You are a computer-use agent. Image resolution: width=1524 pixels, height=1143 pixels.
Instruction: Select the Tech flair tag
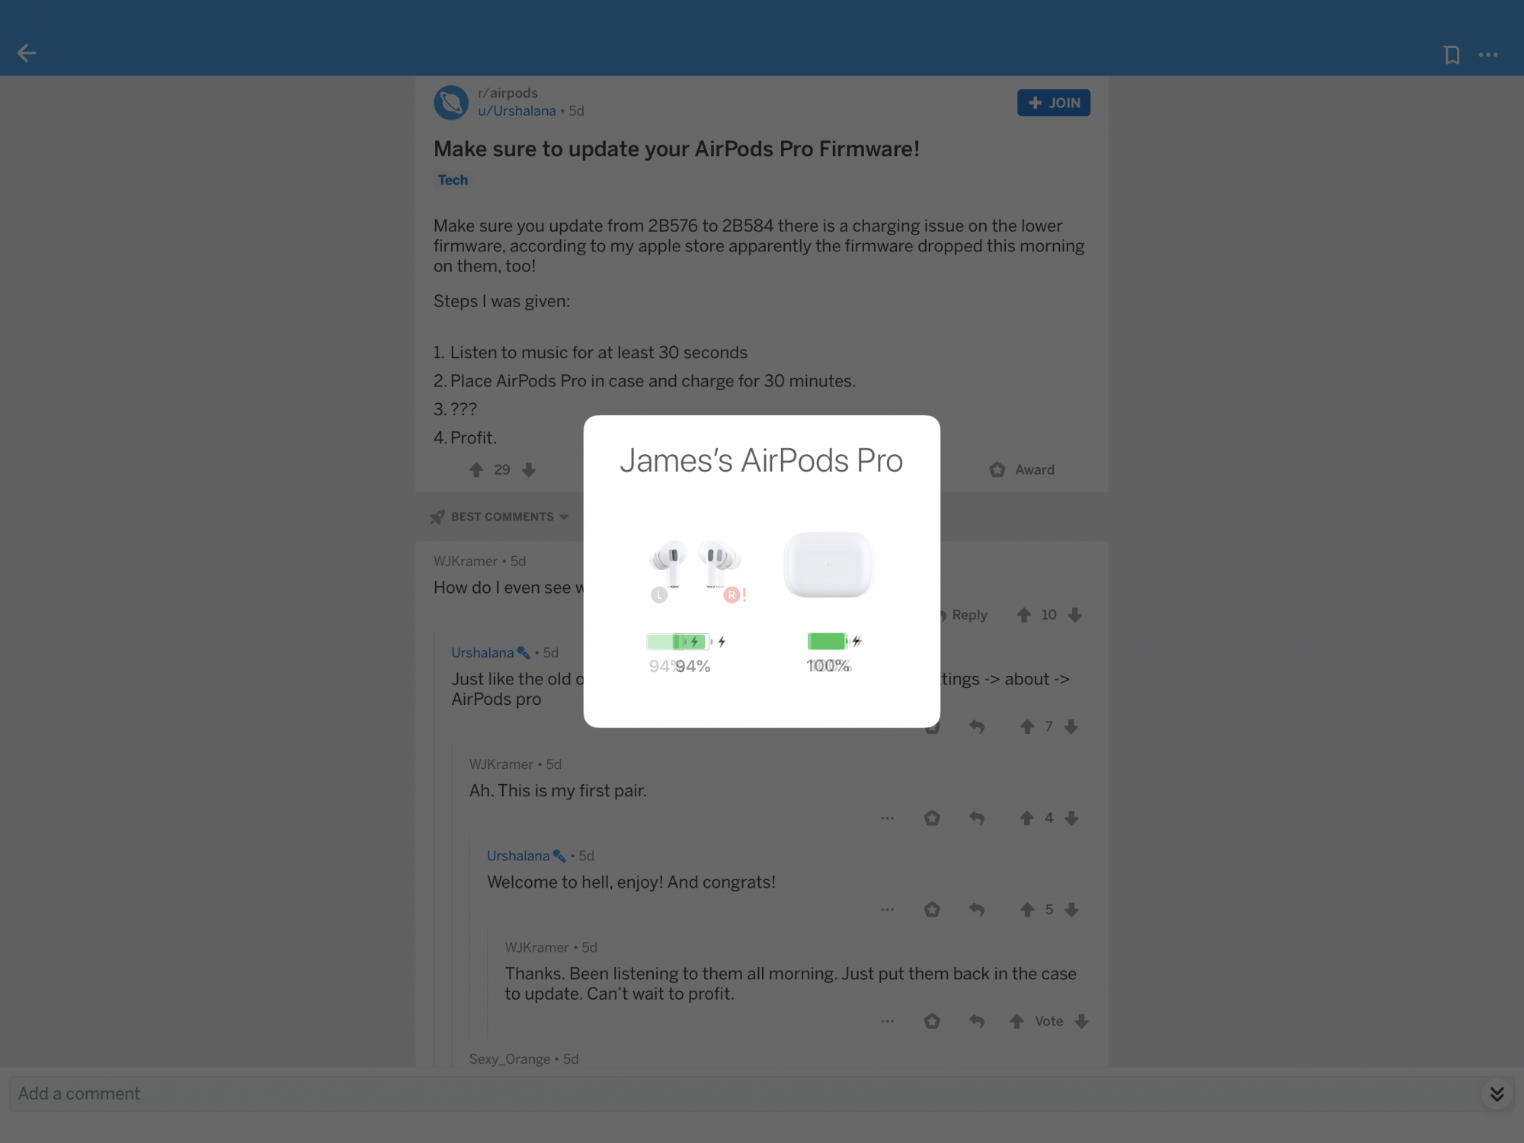point(453,180)
